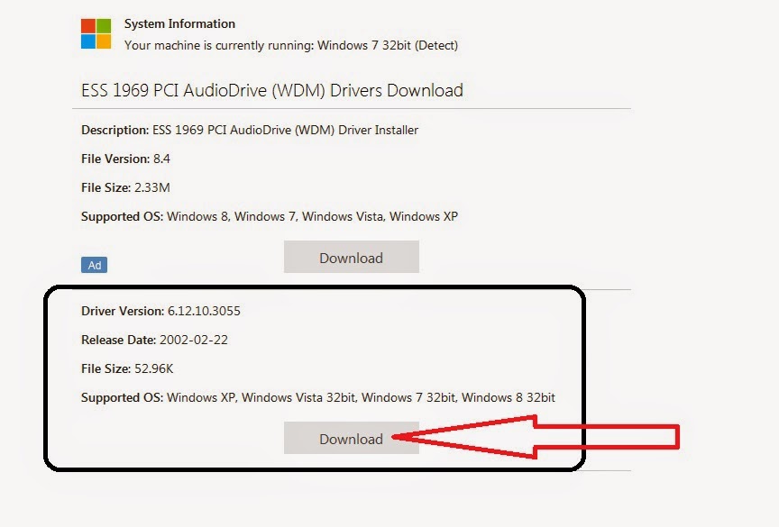Click the System Information heading
This screenshot has height=527, width=779.
(x=179, y=23)
